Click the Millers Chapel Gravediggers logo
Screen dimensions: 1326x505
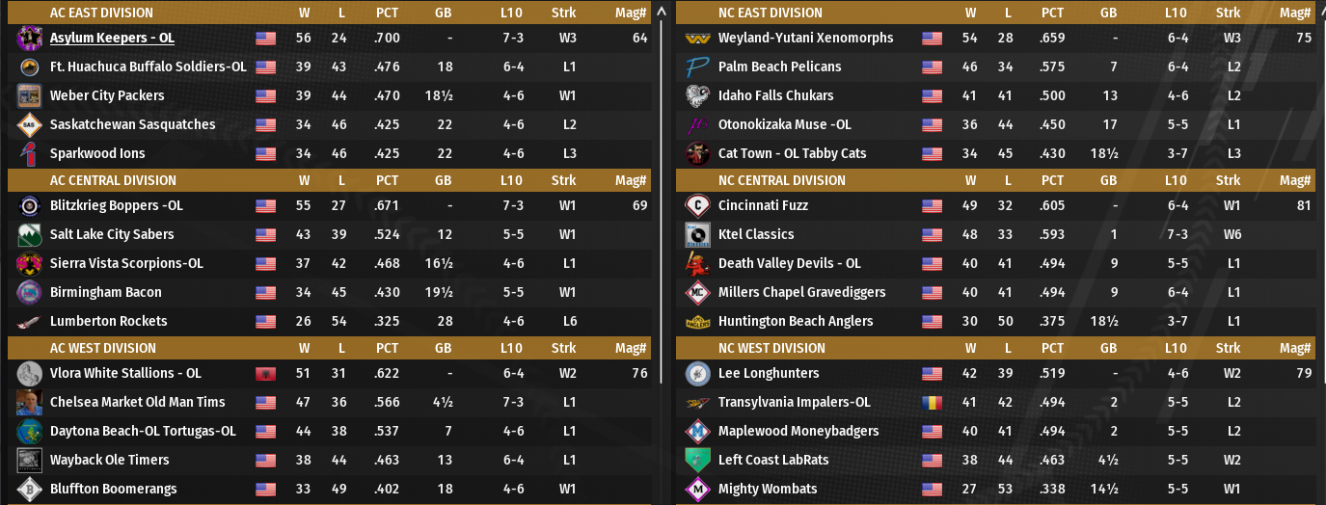click(697, 293)
